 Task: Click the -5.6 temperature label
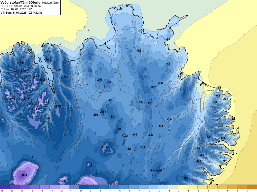(x=30, y=50)
